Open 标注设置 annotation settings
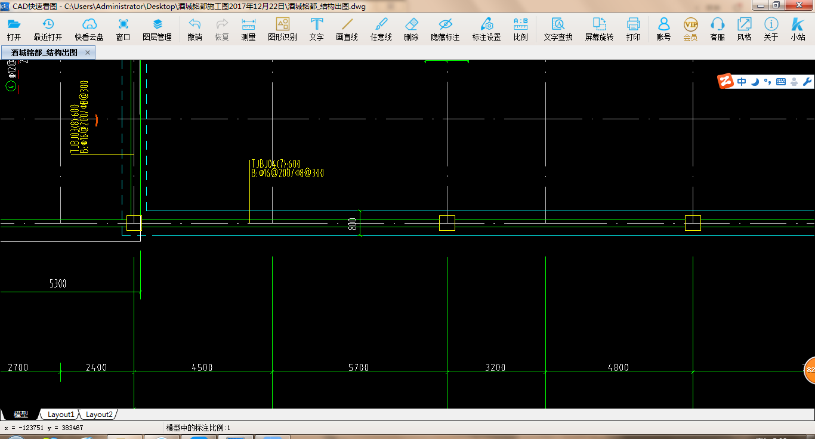815x439 pixels. 487,29
